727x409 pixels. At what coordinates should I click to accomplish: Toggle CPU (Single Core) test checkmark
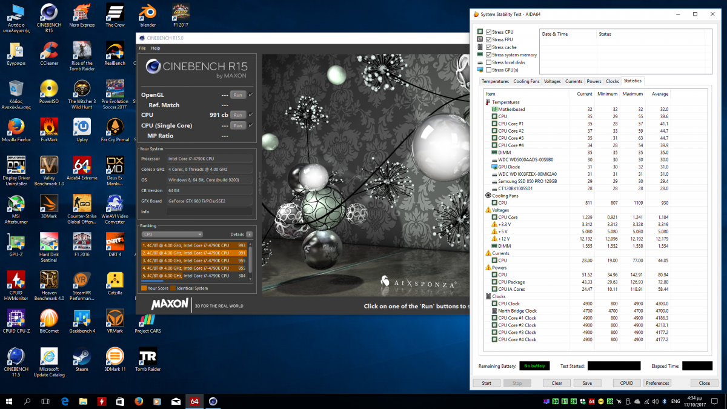point(251,125)
